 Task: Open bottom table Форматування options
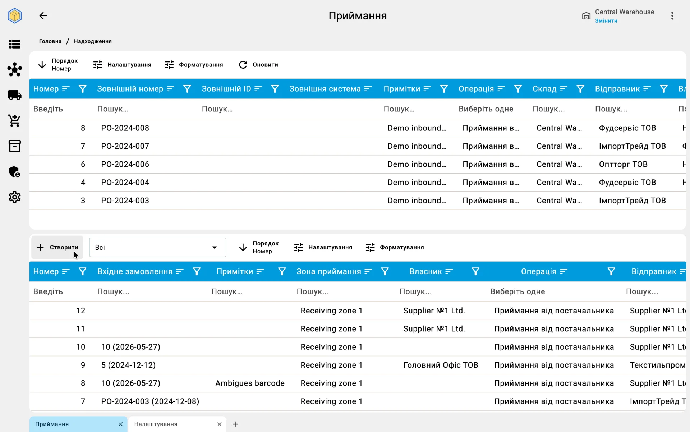(395, 247)
